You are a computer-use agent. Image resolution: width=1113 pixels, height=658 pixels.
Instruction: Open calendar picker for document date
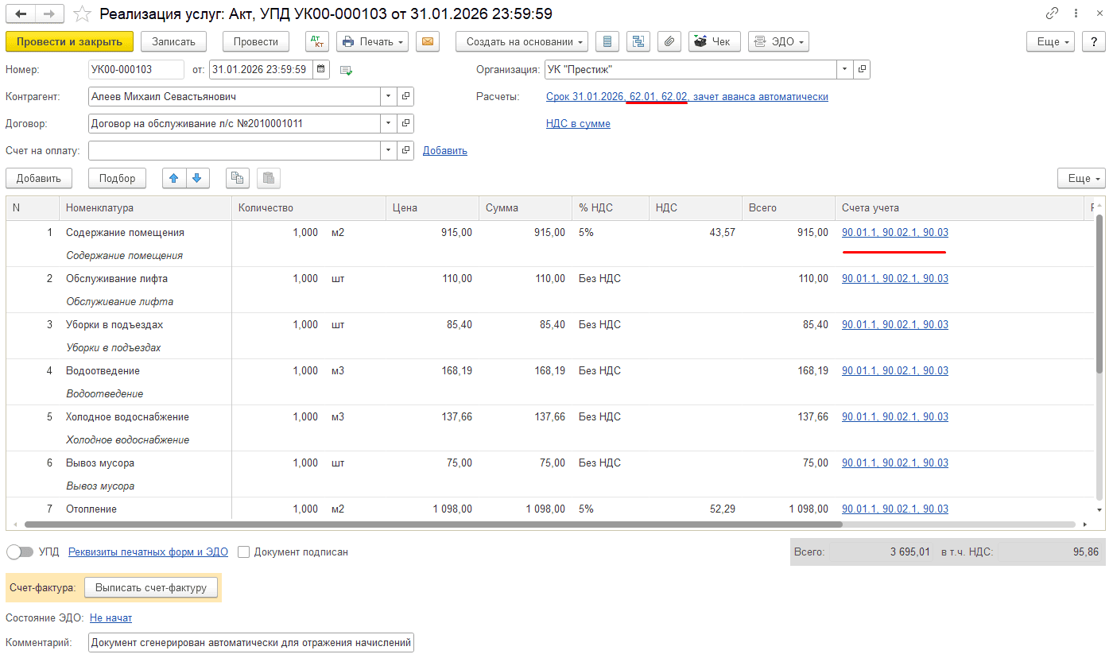(x=320, y=70)
